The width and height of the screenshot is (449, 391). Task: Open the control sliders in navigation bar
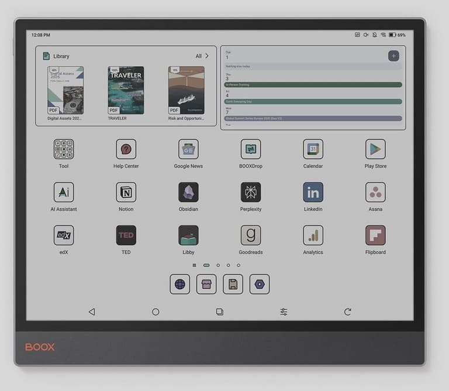point(284,312)
